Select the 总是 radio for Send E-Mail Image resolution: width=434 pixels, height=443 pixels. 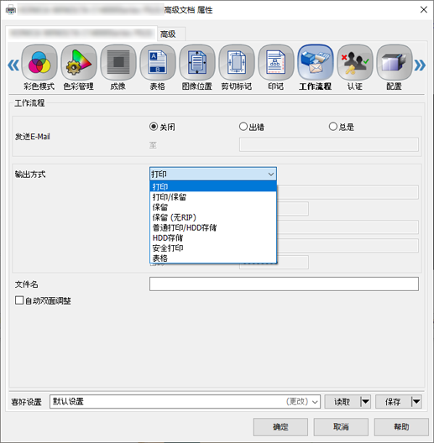coord(333,127)
